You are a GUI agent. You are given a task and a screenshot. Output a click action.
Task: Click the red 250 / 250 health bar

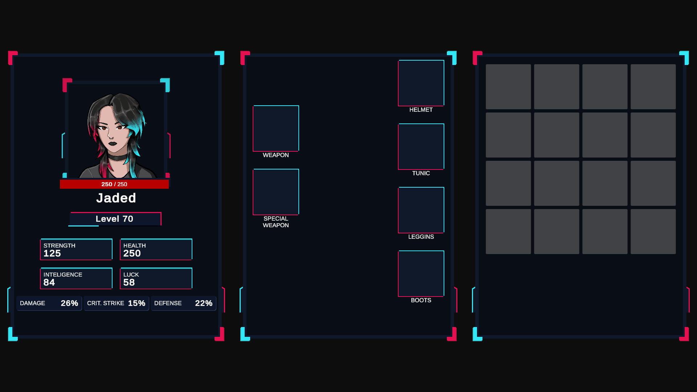tap(114, 184)
